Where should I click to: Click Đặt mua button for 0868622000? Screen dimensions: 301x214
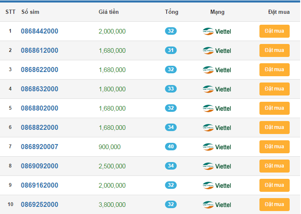[x=274, y=70]
